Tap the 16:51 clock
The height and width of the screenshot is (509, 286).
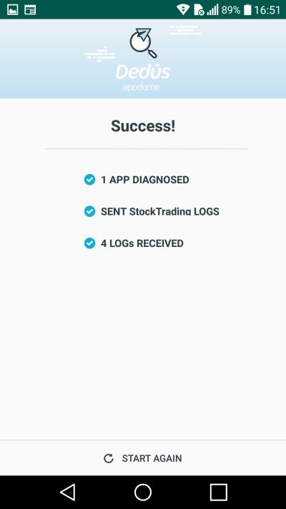point(267,10)
